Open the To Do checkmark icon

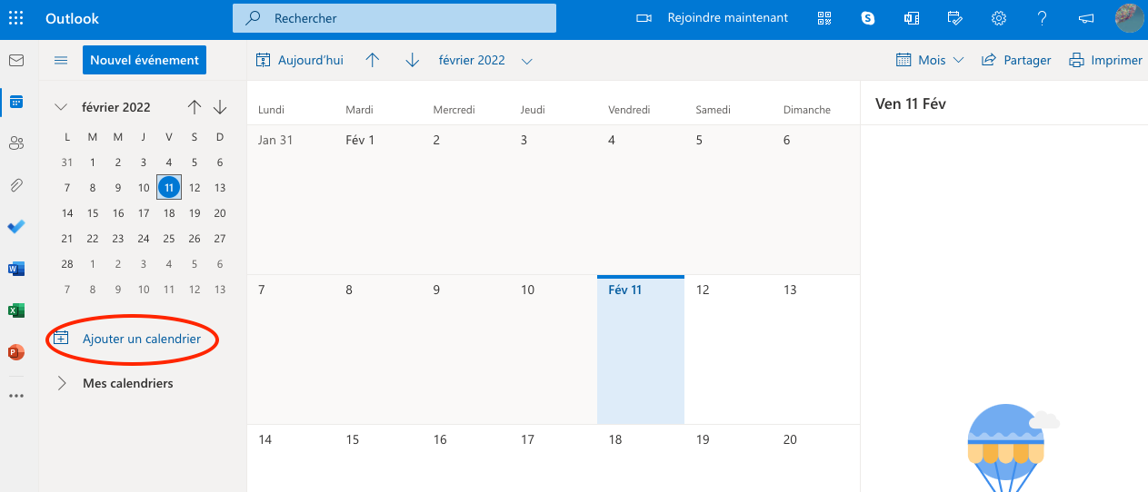16,227
